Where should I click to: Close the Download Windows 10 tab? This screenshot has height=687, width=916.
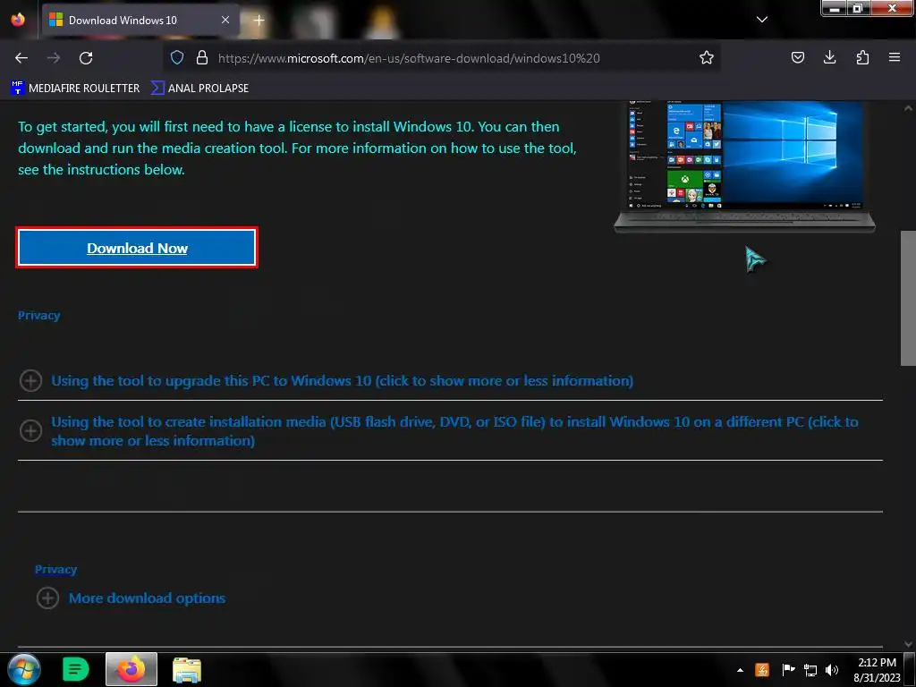[x=225, y=20]
